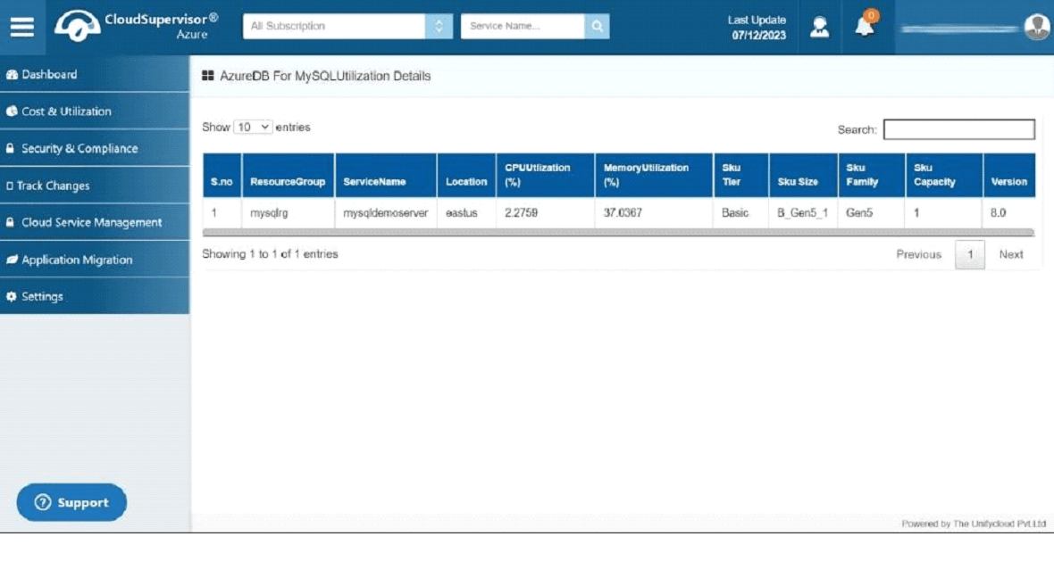Go to Dashboard in the sidebar

coord(94,74)
